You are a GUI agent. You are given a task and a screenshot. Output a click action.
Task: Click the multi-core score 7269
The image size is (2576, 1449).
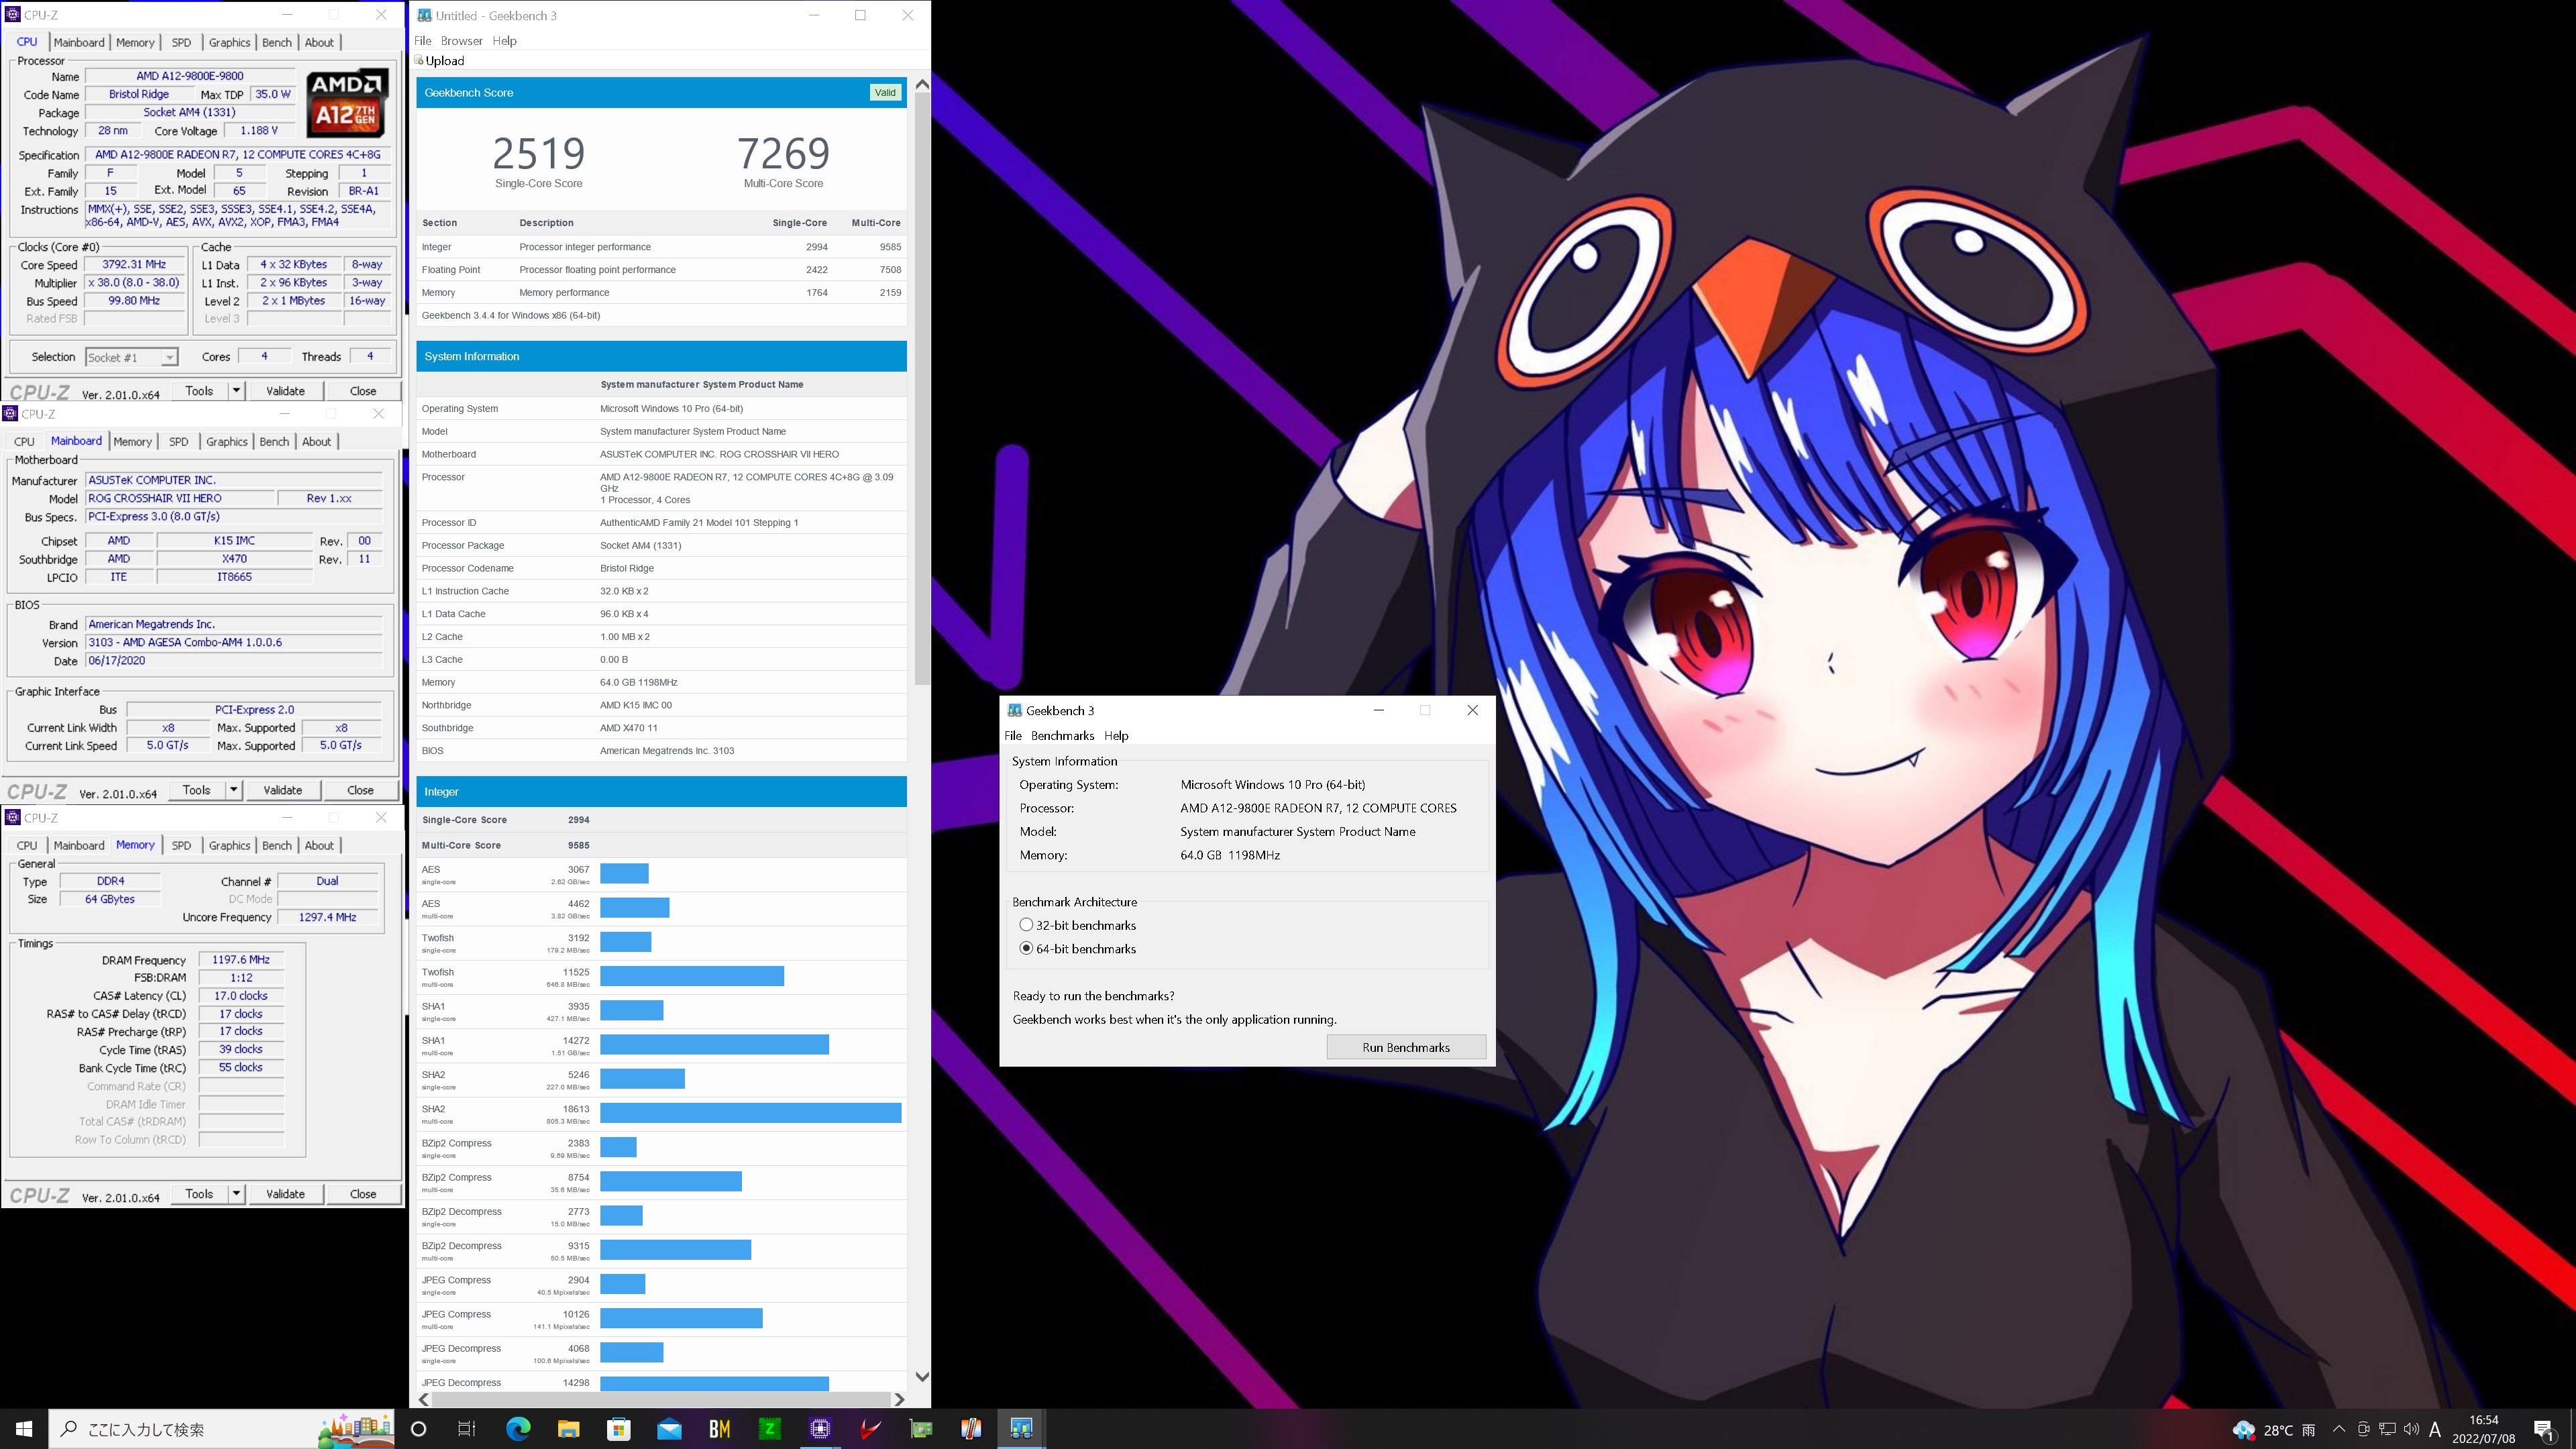783,153
